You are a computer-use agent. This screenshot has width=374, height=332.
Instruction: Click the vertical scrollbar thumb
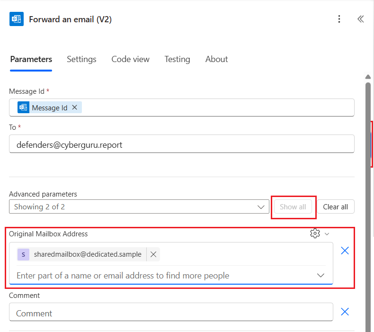coord(368,207)
